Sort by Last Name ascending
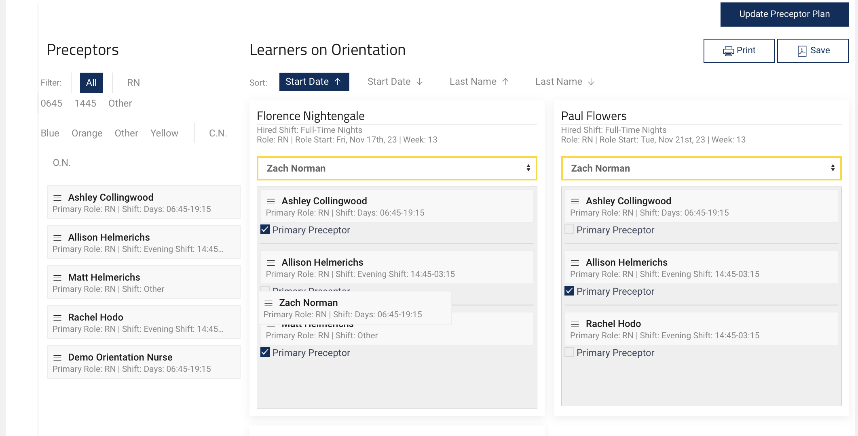Viewport: 858px width, 436px height. pos(479,82)
